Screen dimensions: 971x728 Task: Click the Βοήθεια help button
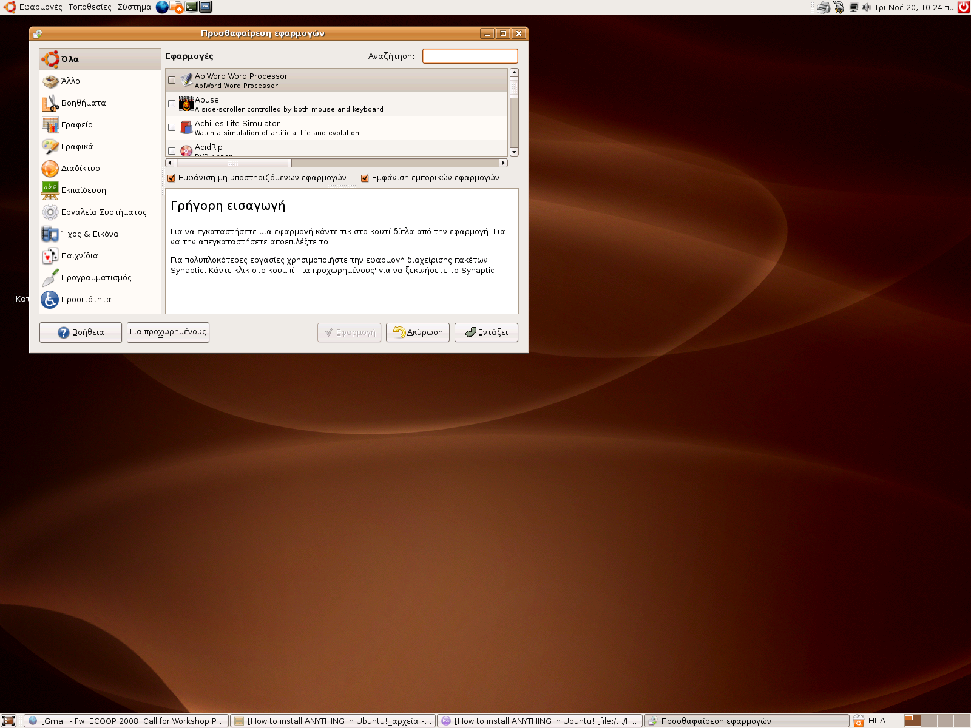81,332
